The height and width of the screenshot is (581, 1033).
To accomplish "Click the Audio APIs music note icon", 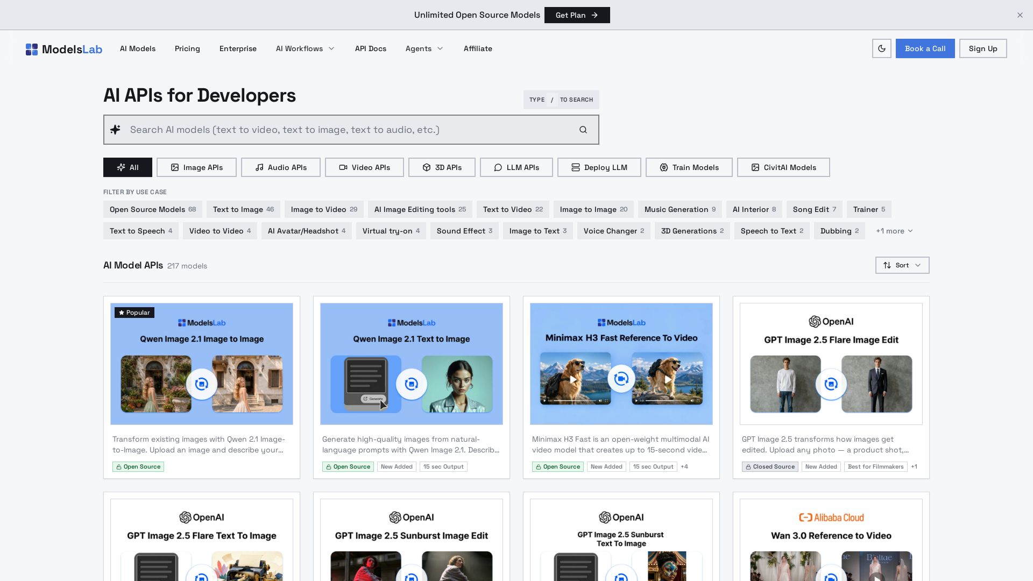I will (259, 167).
